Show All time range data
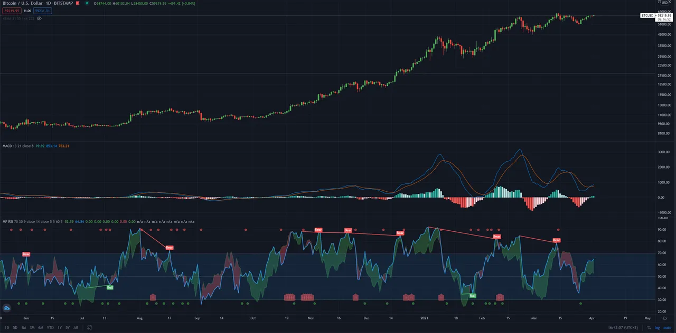The image size is (676, 333). point(76,327)
